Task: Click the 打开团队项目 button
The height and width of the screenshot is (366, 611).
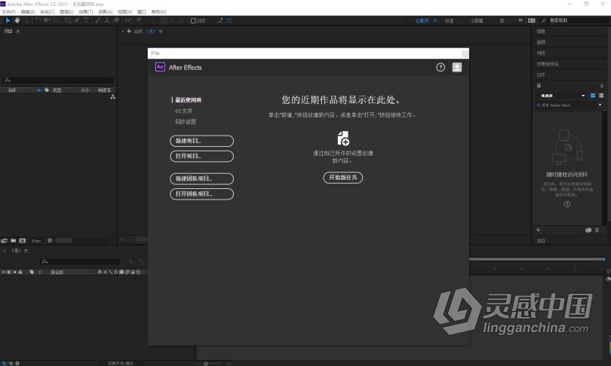Action: click(202, 194)
